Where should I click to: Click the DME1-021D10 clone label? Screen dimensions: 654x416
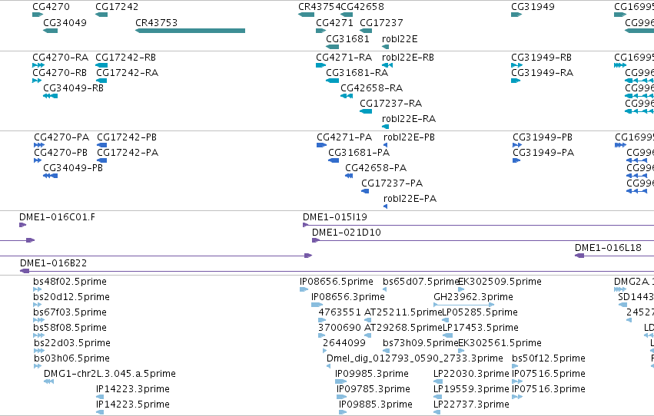point(346,233)
